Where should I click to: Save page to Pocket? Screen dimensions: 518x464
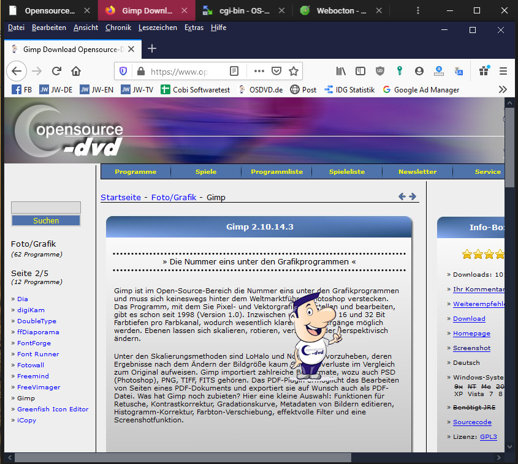click(x=276, y=71)
